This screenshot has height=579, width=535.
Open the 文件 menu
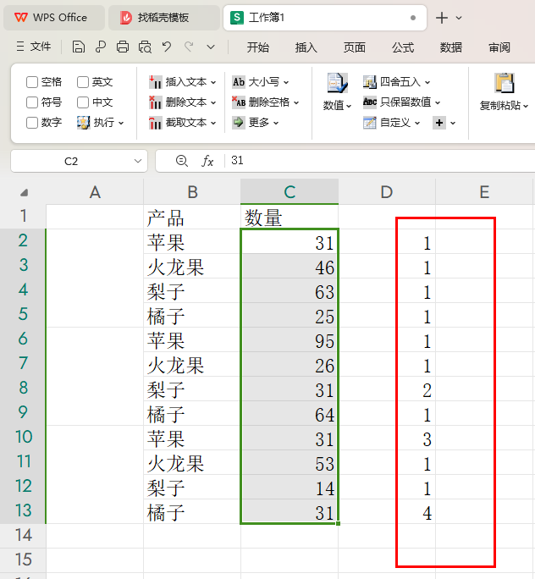point(34,47)
